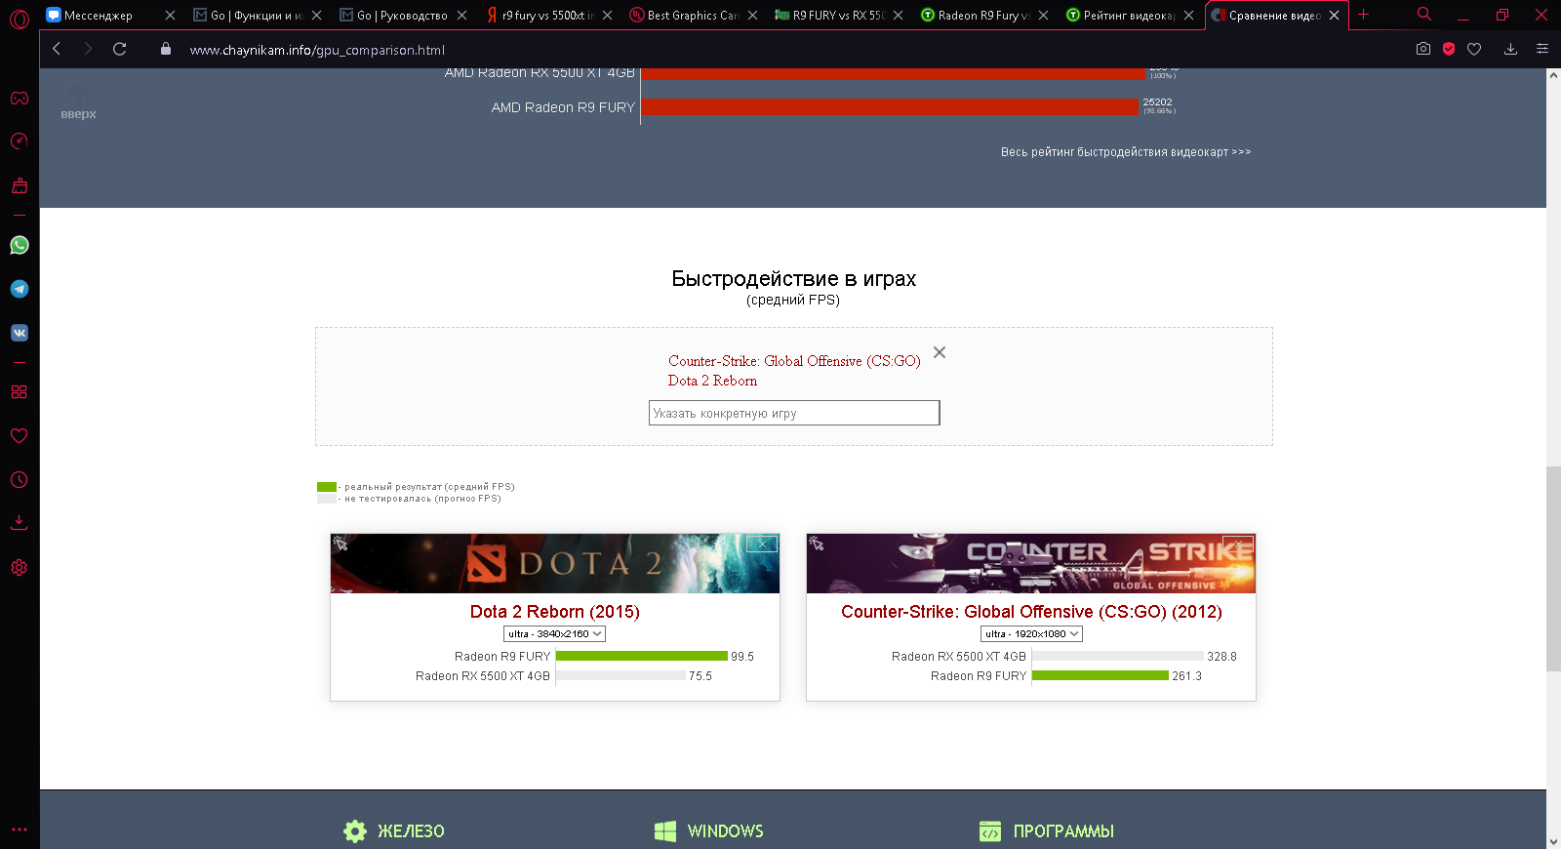
Task: Open the ad blocker shield icon
Action: (x=1449, y=49)
